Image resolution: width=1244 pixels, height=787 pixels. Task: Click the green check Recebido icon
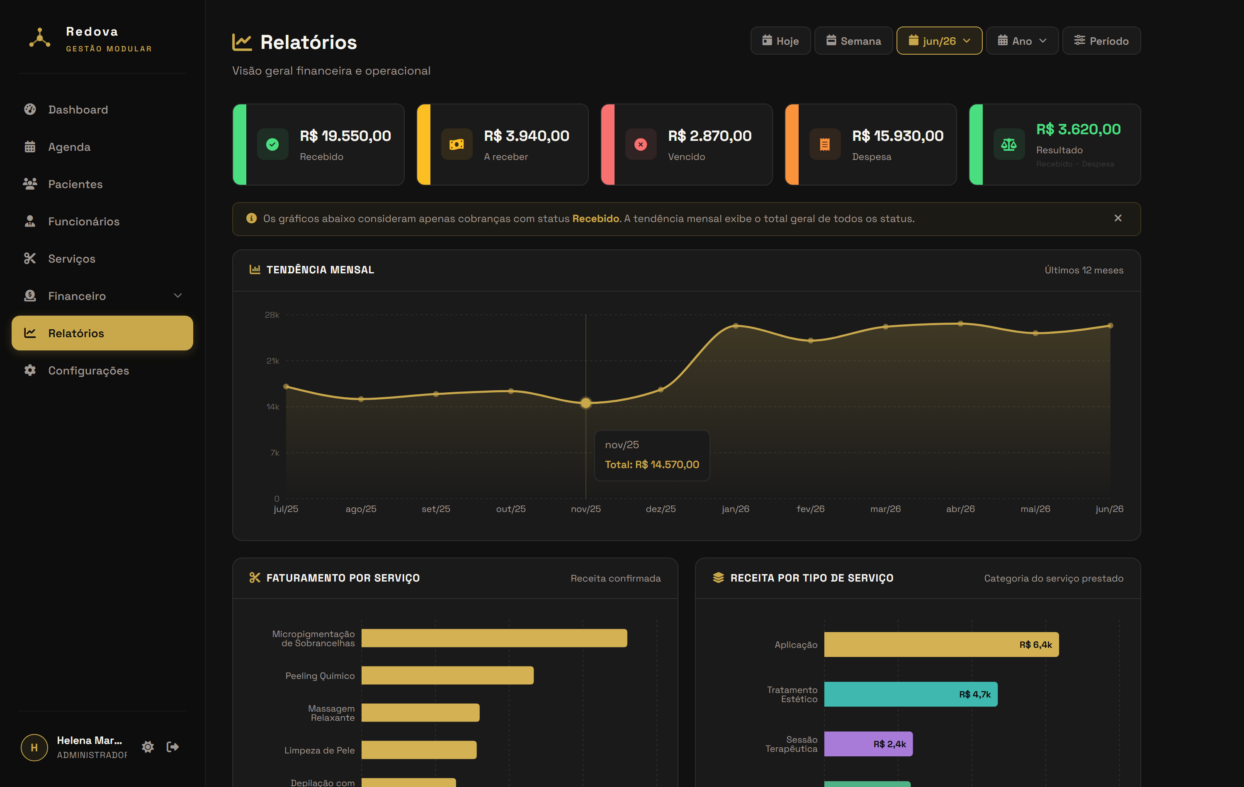[273, 145]
